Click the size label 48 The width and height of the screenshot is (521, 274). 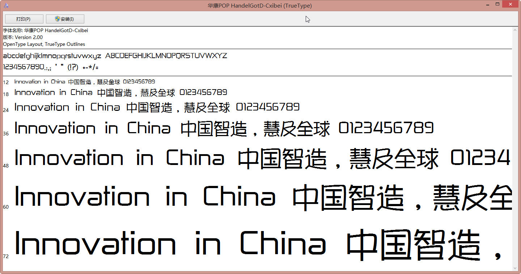tap(6, 166)
